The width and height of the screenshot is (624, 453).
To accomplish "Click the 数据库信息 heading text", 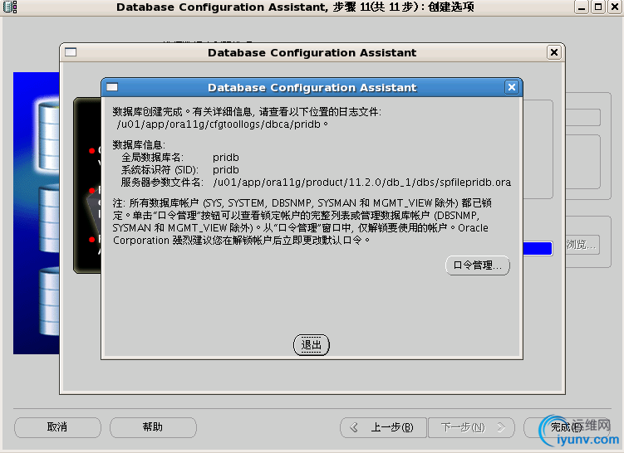I will pyautogui.click(x=139, y=145).
